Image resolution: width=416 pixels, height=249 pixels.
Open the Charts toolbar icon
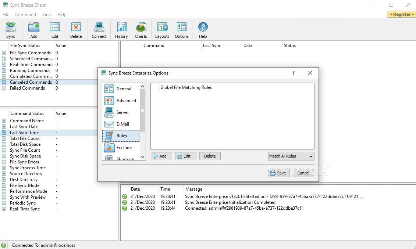tap(141, 30)
